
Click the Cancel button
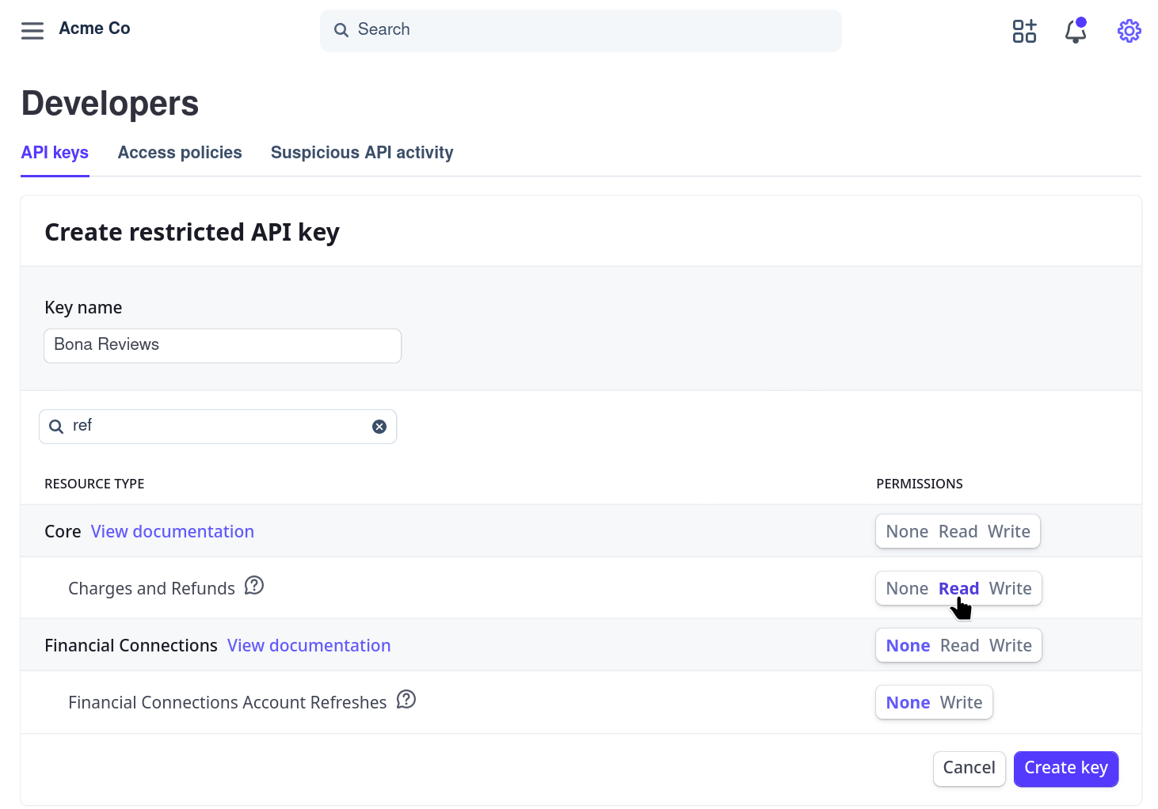click(969, 769)
